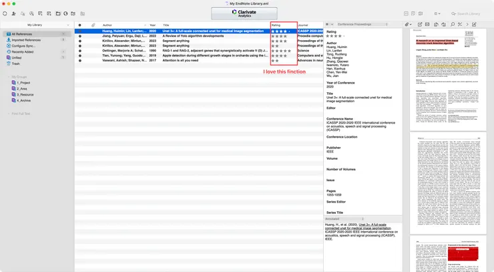Click the email PDF envelope icon
Viewport: 494px width, 272px height.
point(427,24)
